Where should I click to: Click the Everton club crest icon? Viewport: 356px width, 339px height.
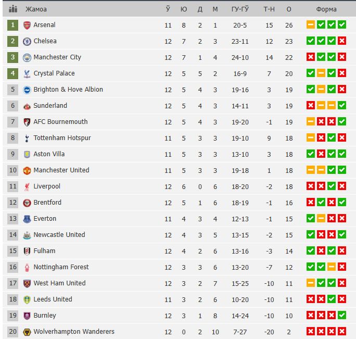pos(27,219)
